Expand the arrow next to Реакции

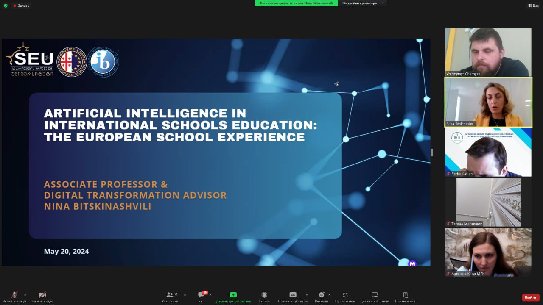329,295
